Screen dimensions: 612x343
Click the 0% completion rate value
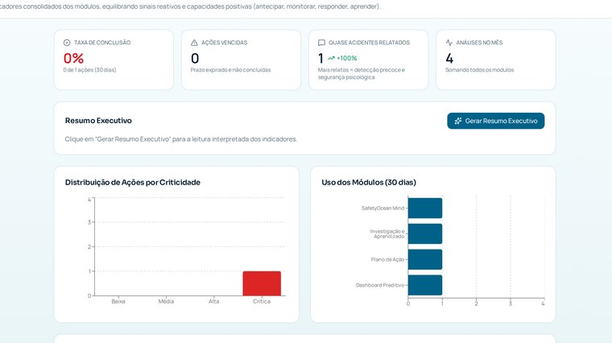point(73,58)
